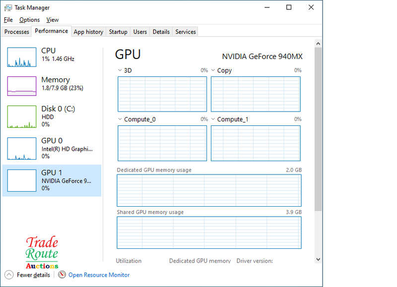Click the Dedicated GPU memory usage graph

209,190
